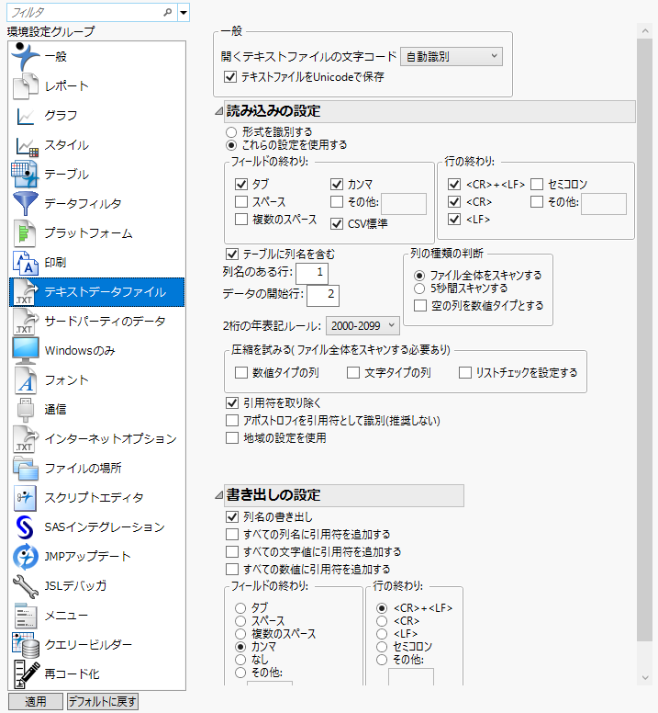Select the ファイルの場所 folder icon
This screenshot has height=713, width=658.
(26, 469)
